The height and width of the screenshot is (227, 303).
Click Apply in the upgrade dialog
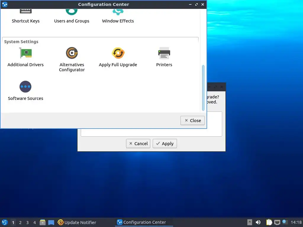click(x=165, y=144)
